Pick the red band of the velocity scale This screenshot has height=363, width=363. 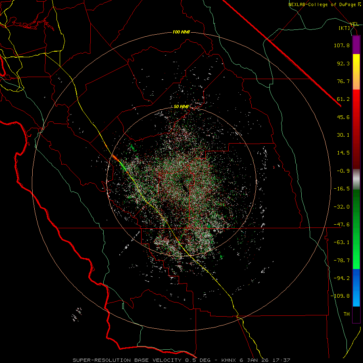pyautogui.click(x=356, y=129)
